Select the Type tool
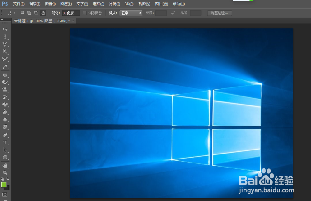 pos(5,142)
